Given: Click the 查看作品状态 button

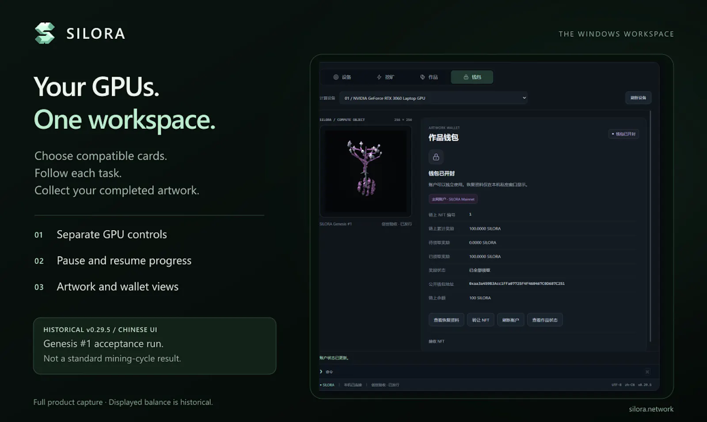Looking at the screenshot, I should pos(545,320).
